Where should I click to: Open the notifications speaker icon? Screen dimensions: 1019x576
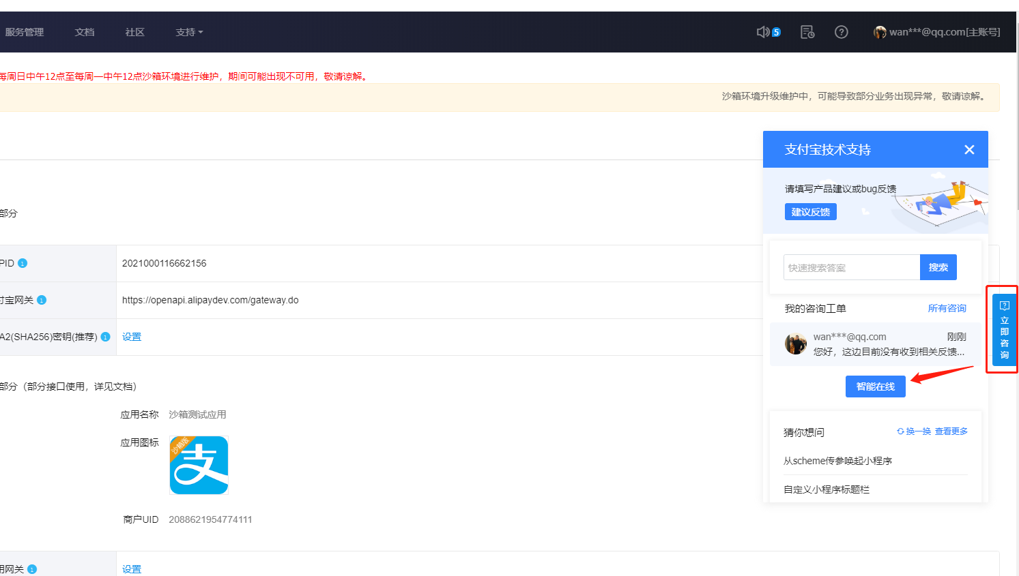click(x=763, y=32)
